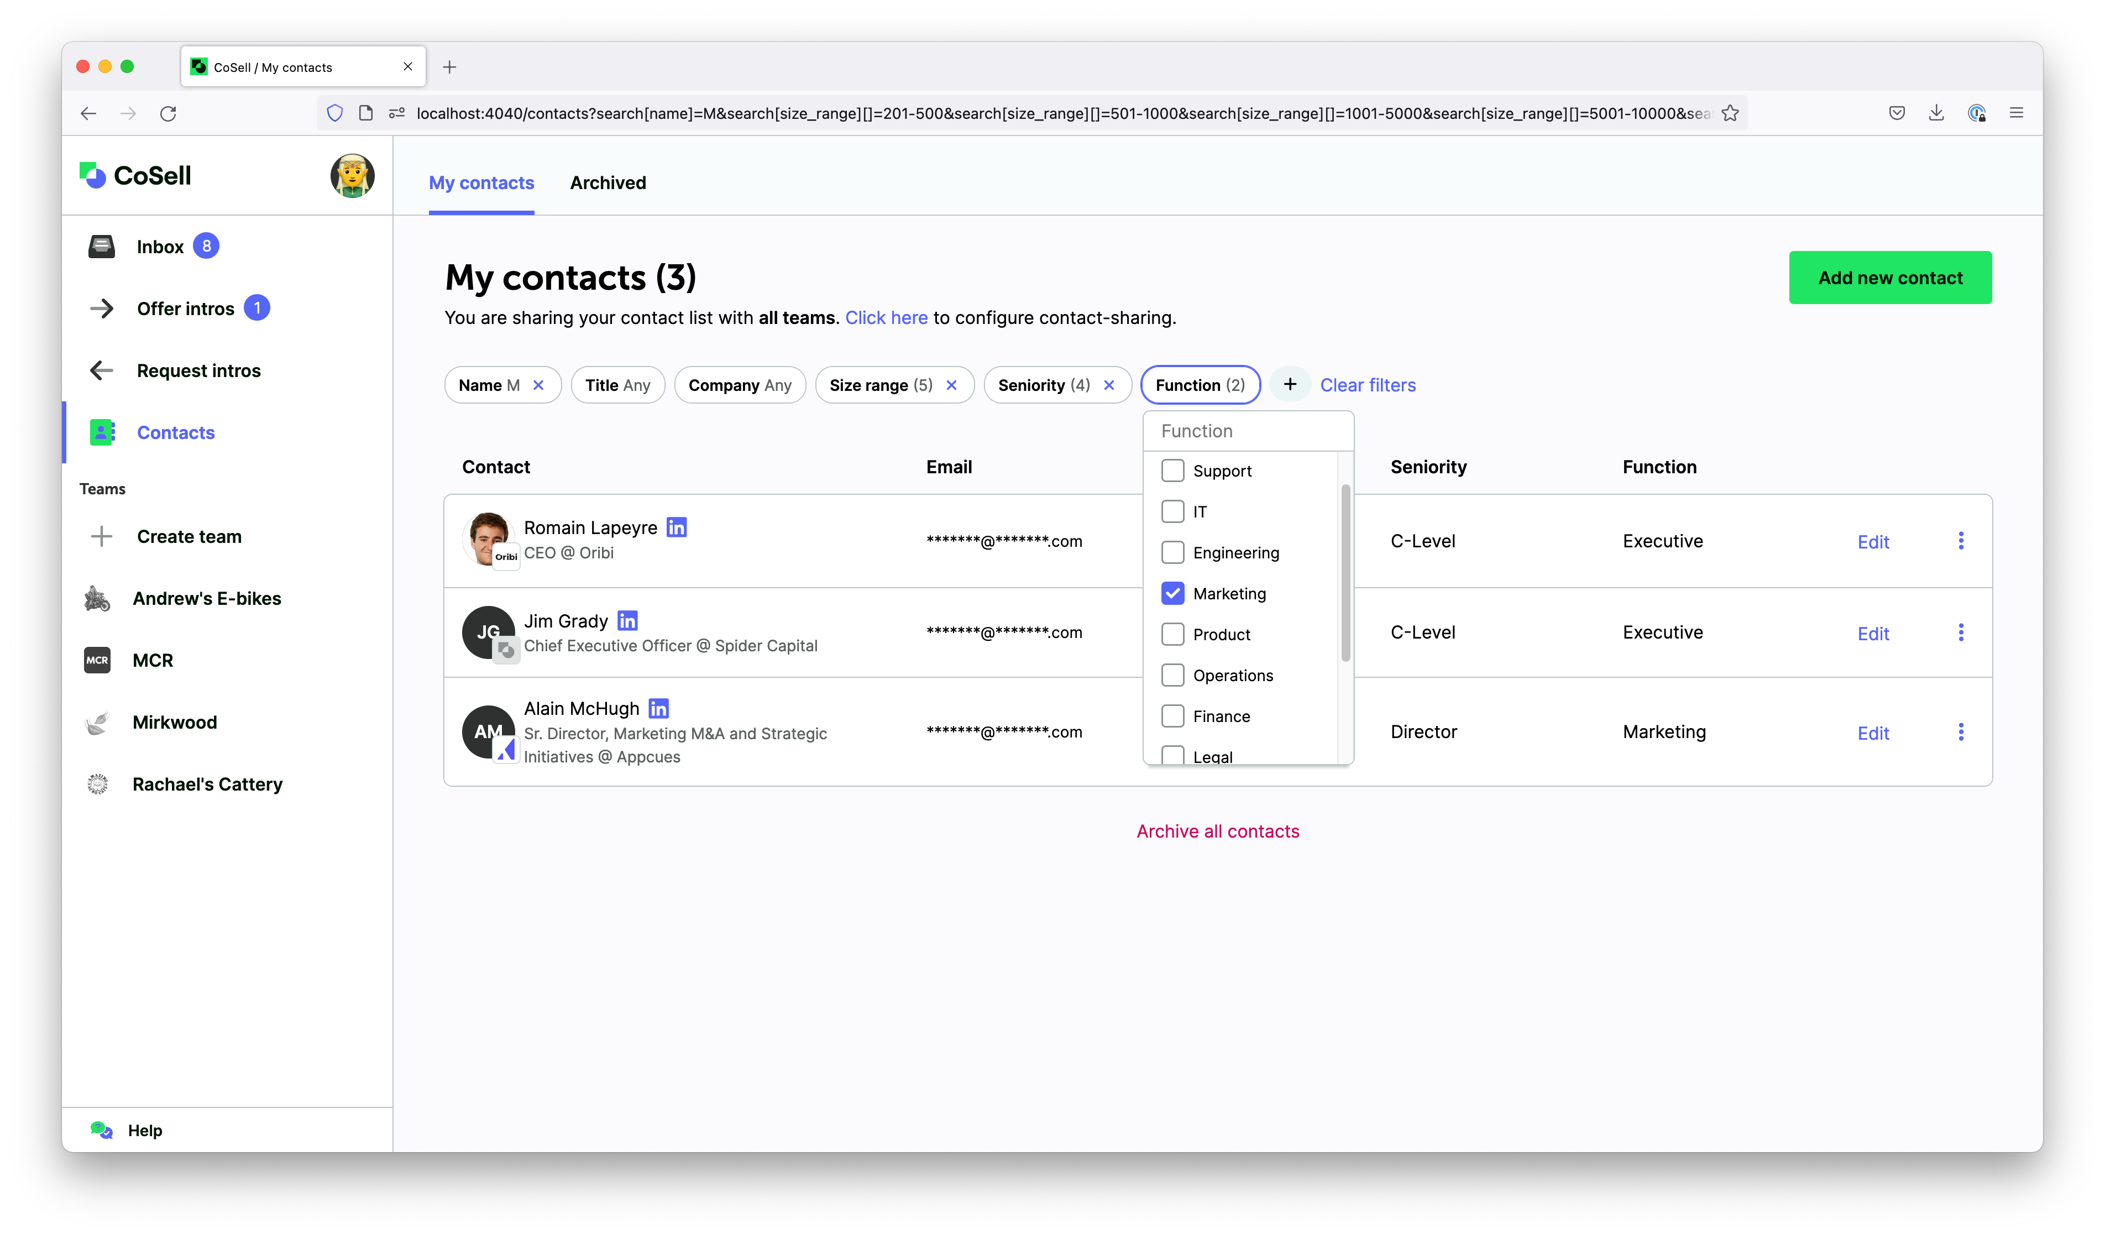Click here link to configure contact-sharing

886,317
